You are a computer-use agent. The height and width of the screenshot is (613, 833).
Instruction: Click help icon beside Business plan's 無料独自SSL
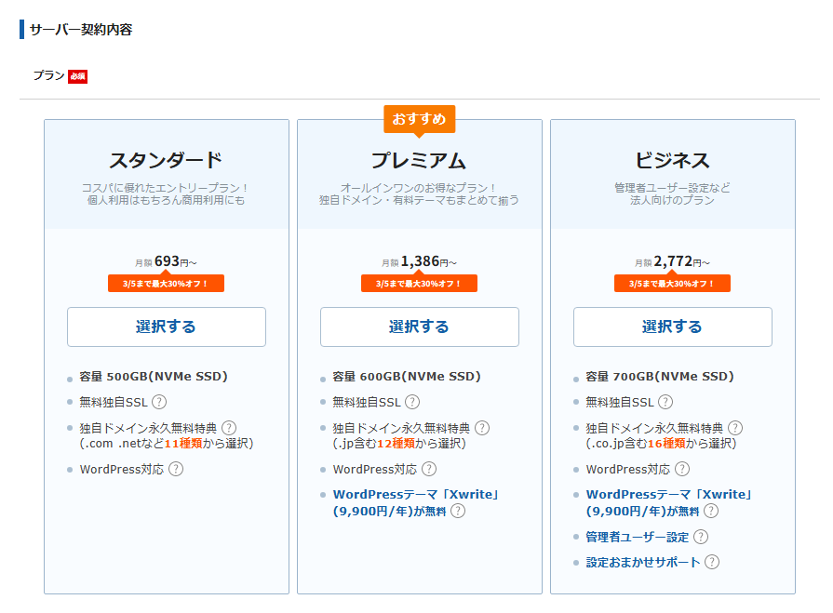[665, 402]
